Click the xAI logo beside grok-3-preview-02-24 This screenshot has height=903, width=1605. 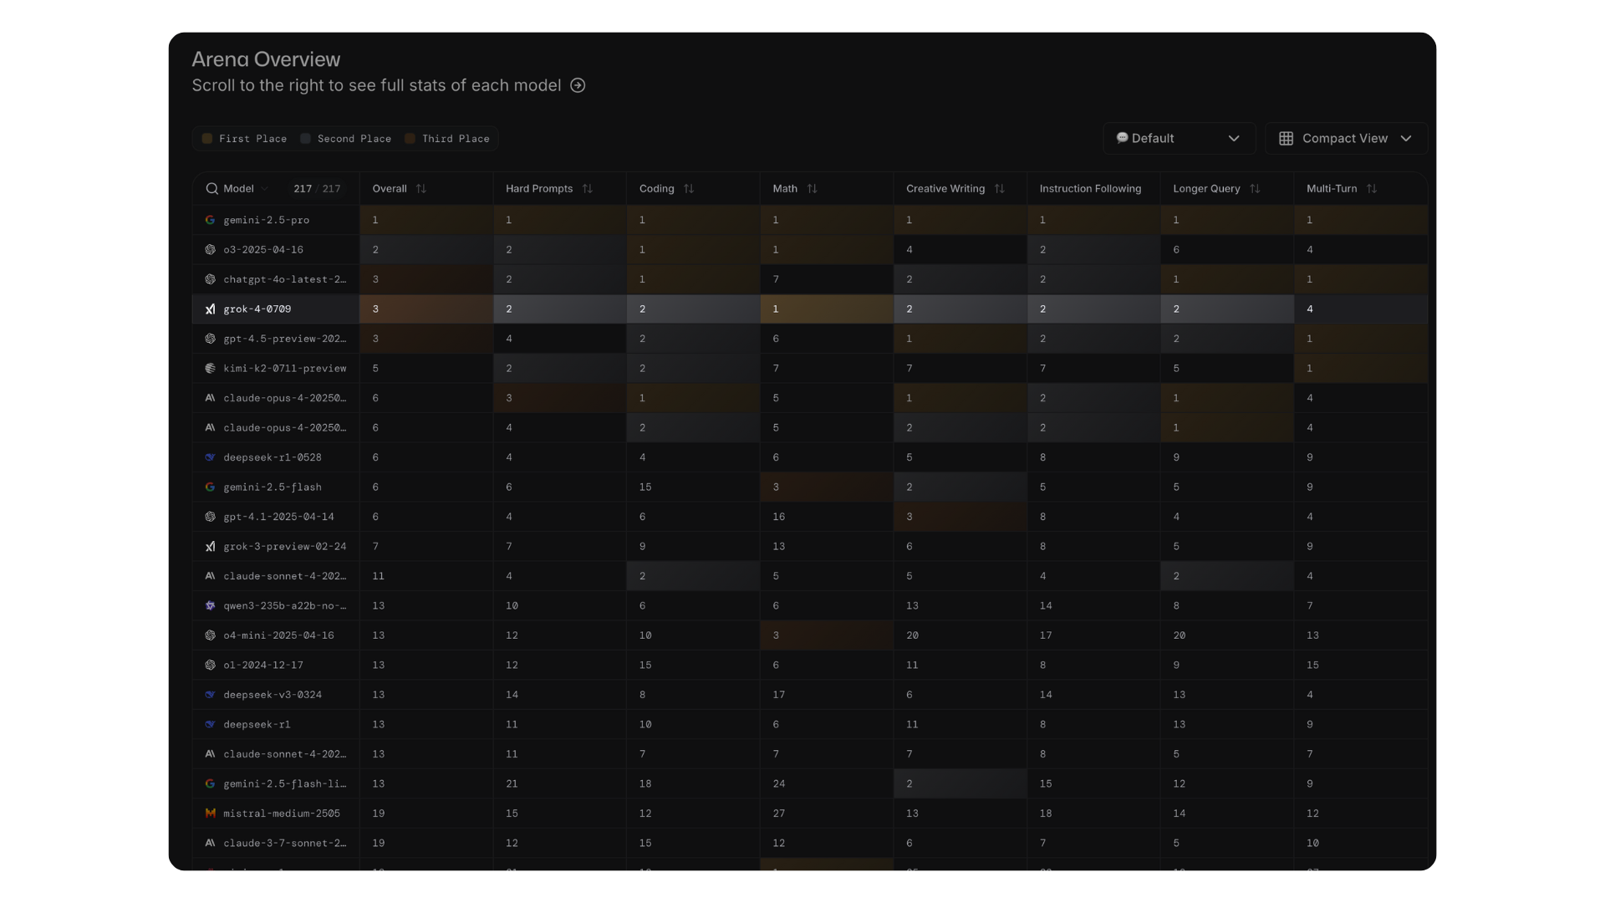coord(210,547)
